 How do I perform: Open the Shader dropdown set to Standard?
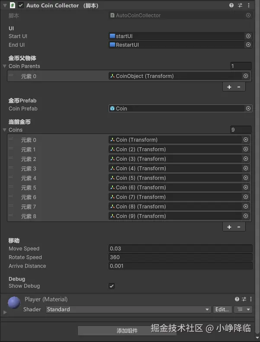(128, 309)
